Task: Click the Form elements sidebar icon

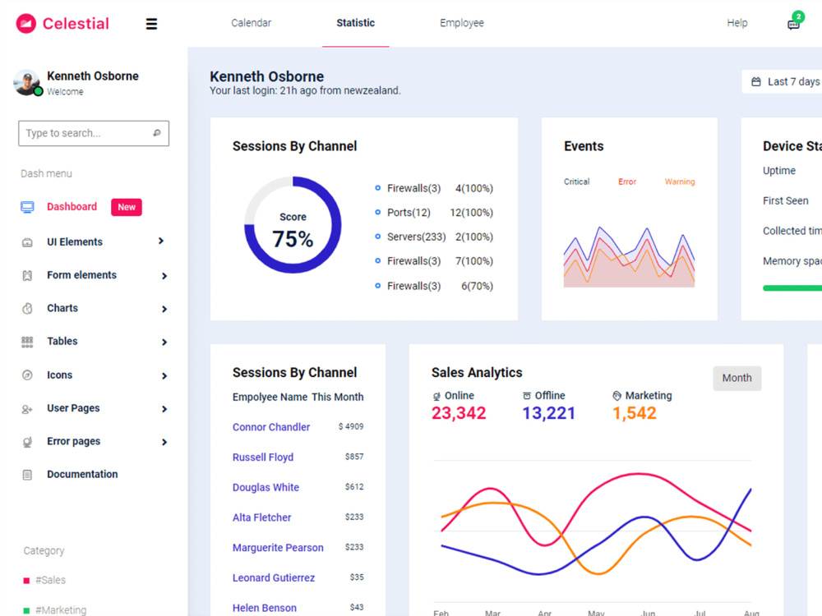Action: pyautogui.click(x=27, y=275)
